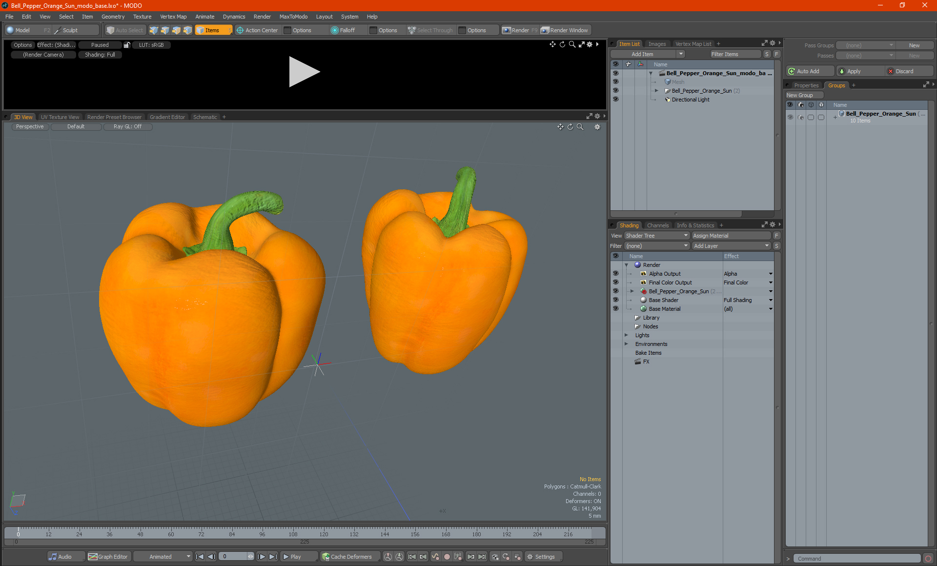Open the 3D viewport settings gear
This screenshot has height=566, width=937.
coord(597,127)
